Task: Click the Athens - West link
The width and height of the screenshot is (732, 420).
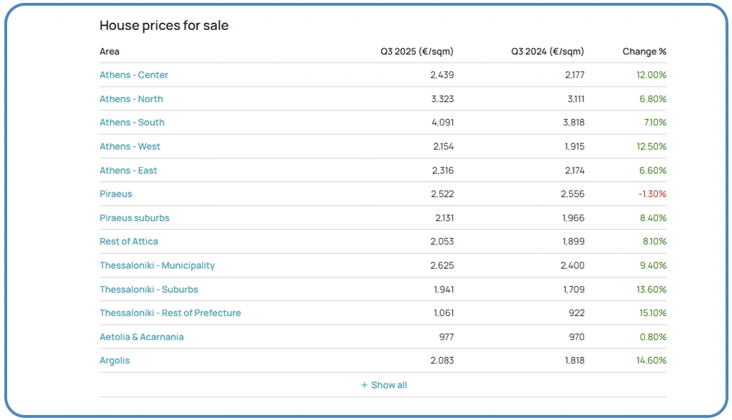Action: coord(130,147)
